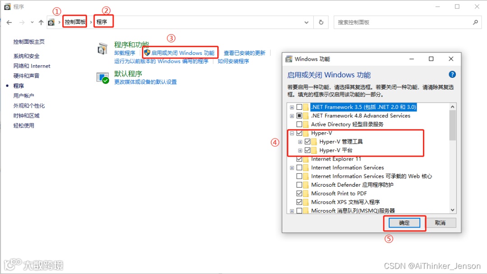This screenshot has width=487, height=274.
Task: Open 系统和安全 category
Action: point(27,56)
